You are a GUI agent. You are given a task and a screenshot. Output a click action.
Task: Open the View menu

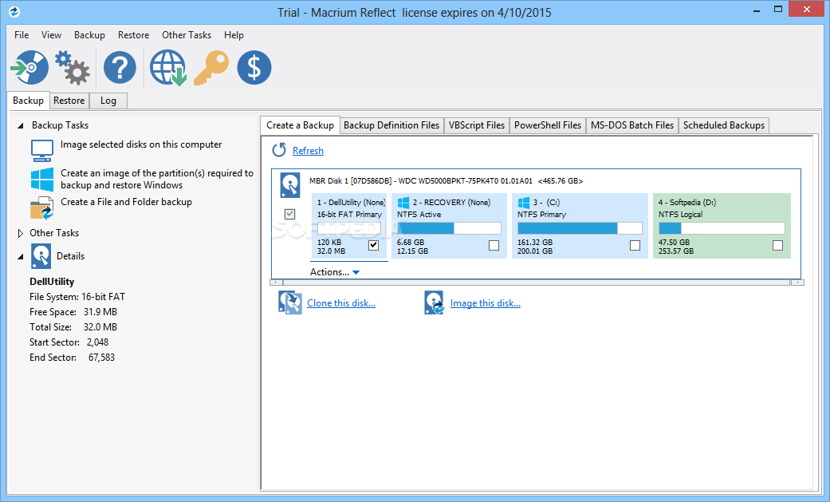click(51, 35)
